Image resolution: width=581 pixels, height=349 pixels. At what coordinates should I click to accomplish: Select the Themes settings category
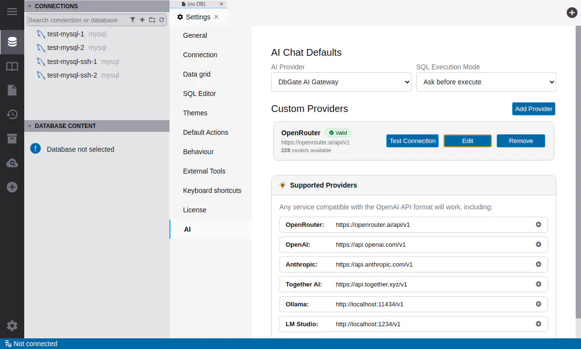[x=195, y=113]
